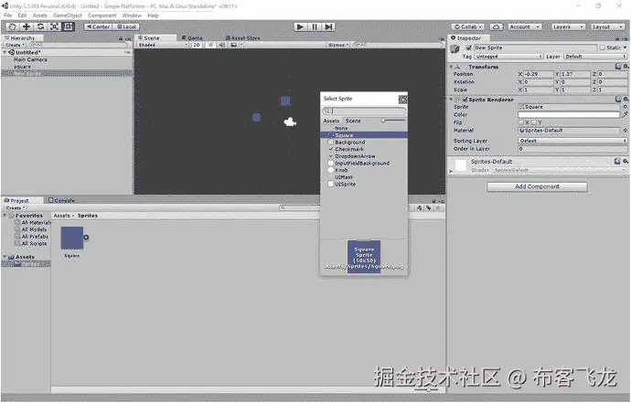Click the Add Component button
Viewport: 631px width, 403px height.
(x=537, y=186)
